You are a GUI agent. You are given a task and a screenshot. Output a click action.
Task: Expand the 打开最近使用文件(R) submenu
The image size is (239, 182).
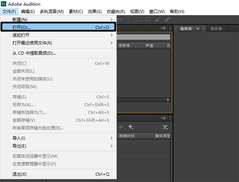click(x=112, y=43)
